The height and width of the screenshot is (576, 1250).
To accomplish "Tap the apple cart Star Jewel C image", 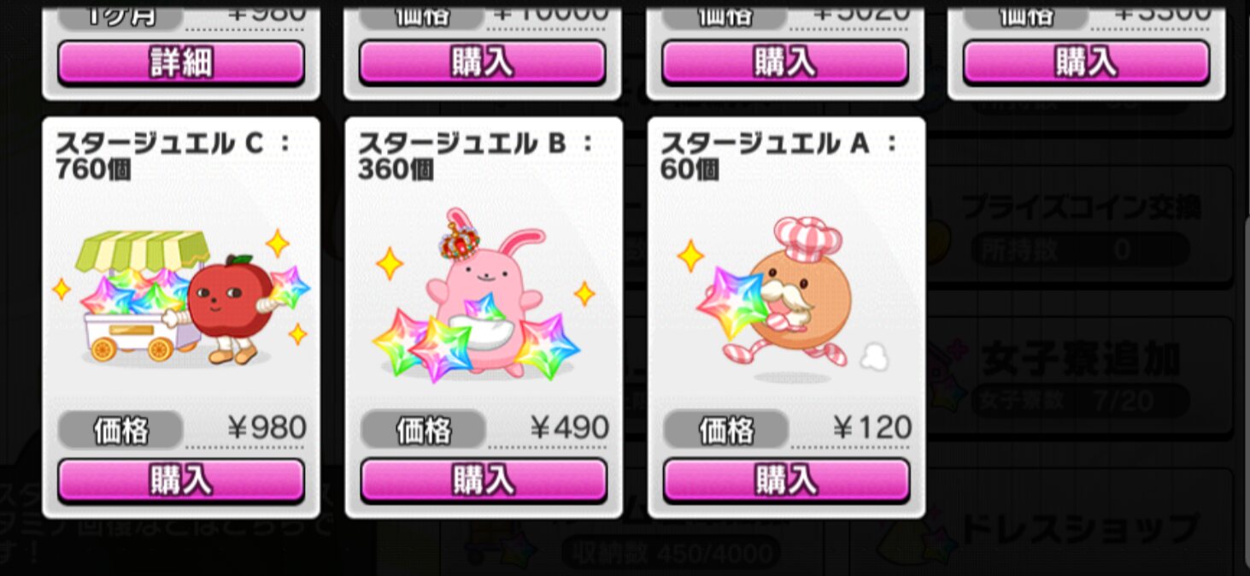I will [180, 297].
